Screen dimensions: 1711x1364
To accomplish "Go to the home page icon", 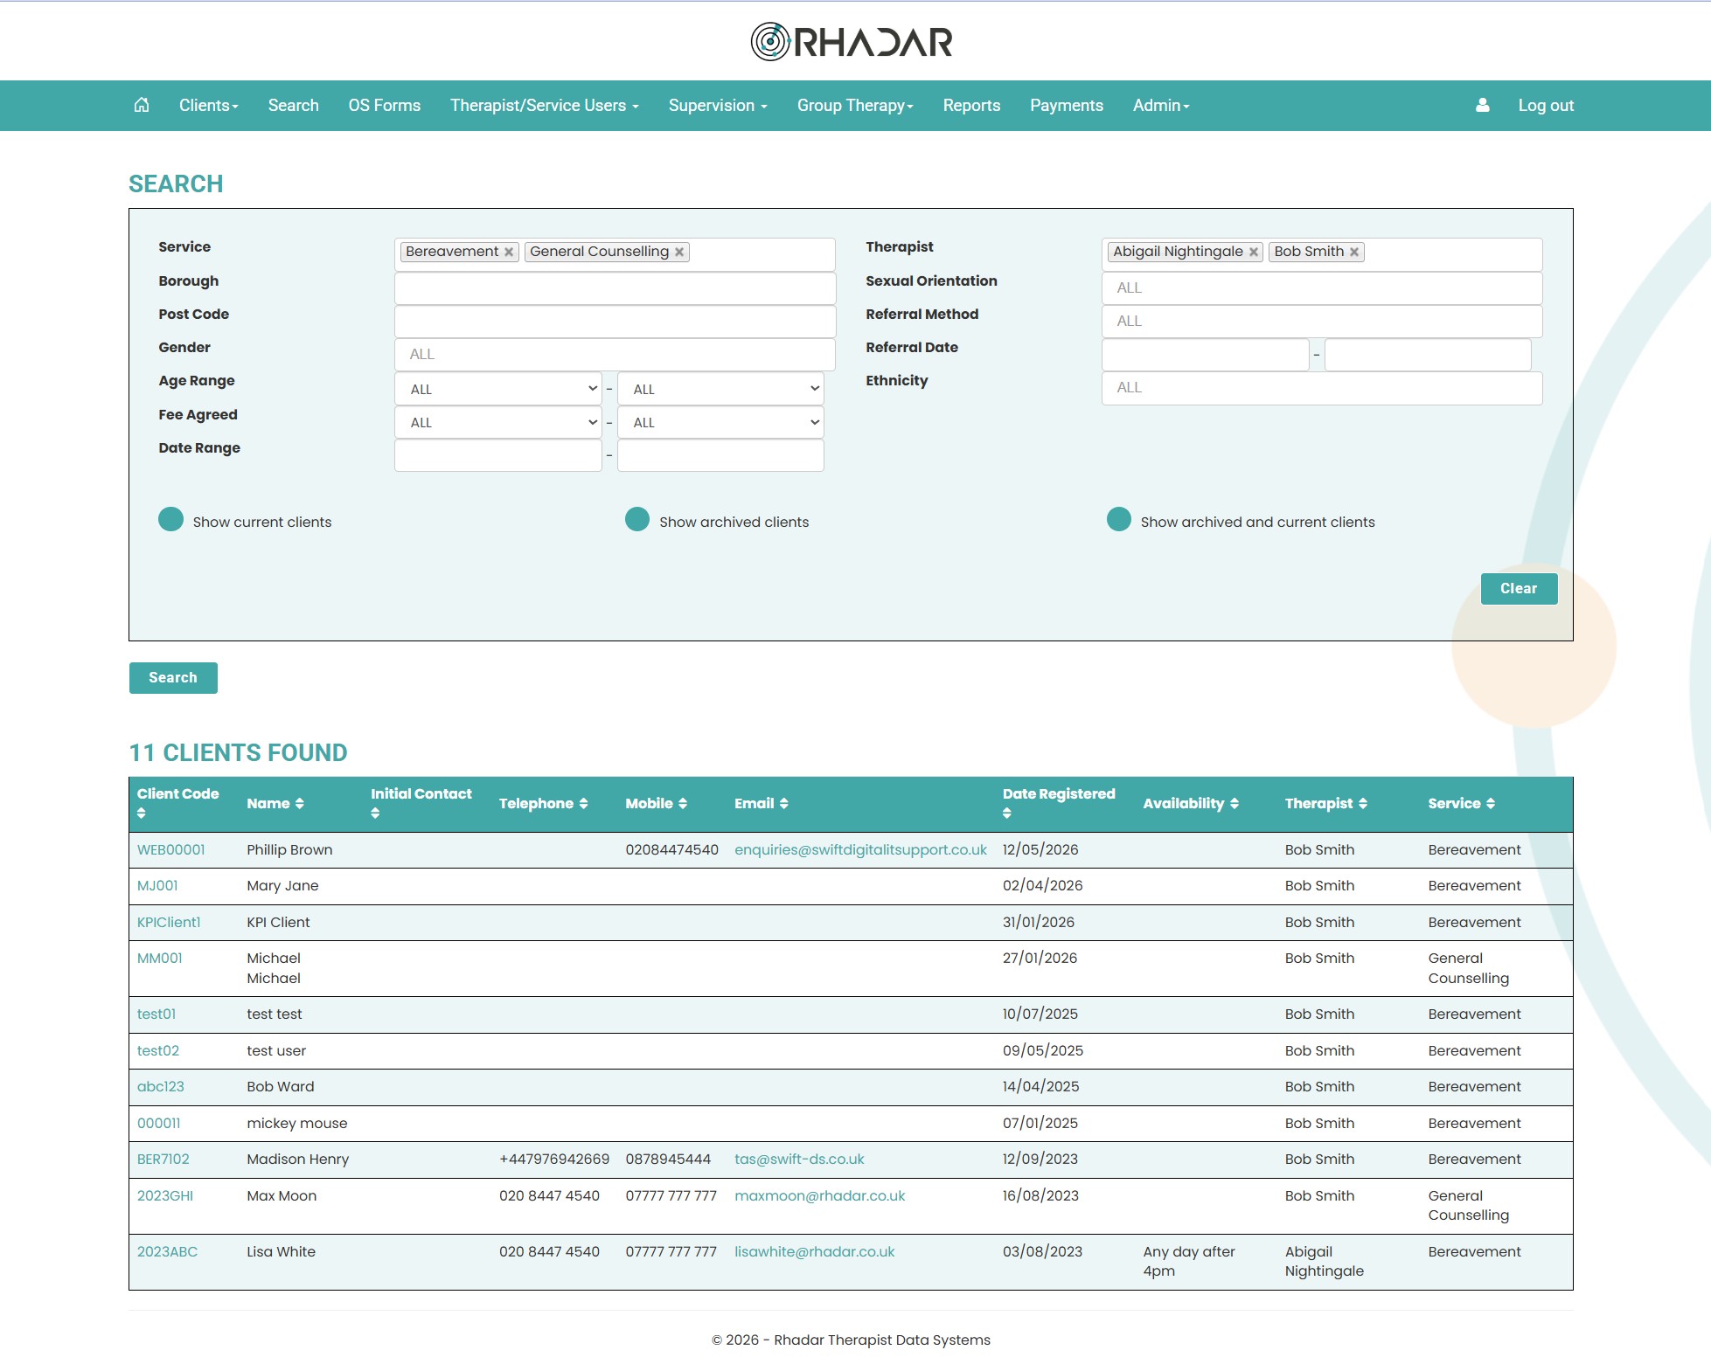I will (x=142, y=105).
